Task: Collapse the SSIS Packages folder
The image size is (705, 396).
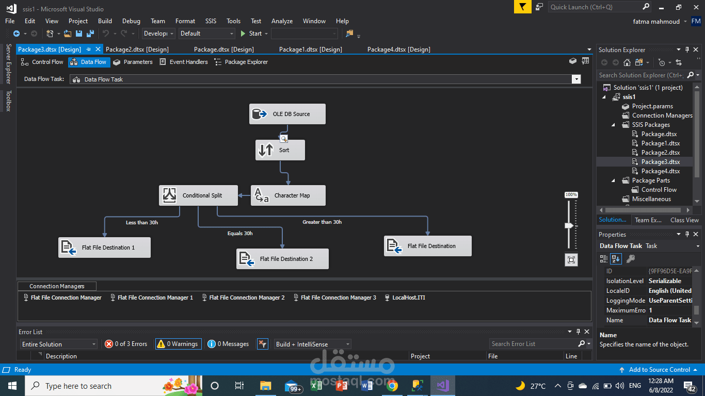Action: 614,125
